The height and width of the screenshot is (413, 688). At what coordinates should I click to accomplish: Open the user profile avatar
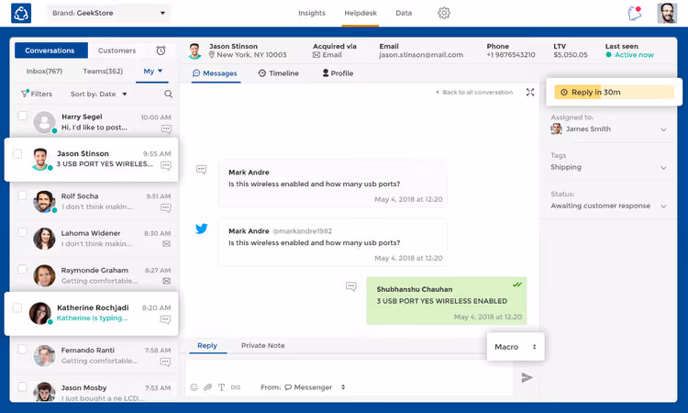coord(667,13)
